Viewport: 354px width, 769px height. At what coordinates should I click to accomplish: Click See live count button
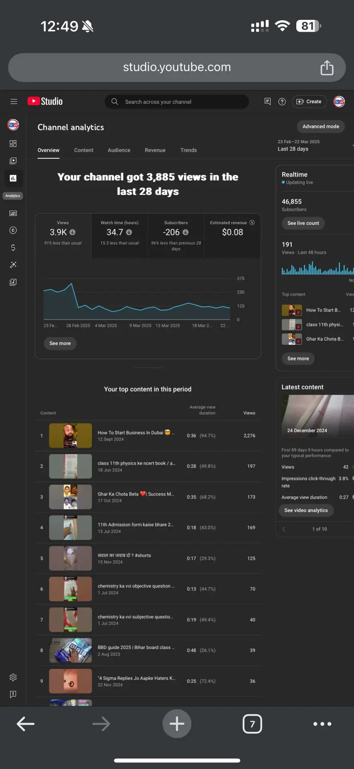(x=303, y=223)
